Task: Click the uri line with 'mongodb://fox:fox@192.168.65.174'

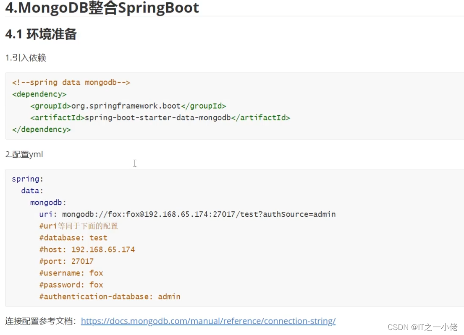Action: pos(187,214)
